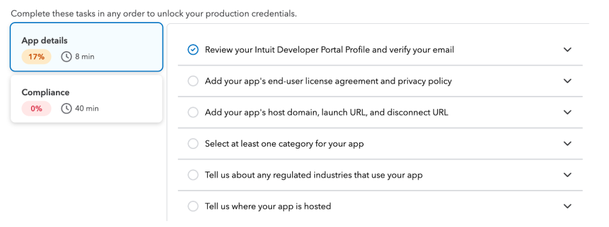
Task: Expand the Select at least one category chevron
Action: 567,144
